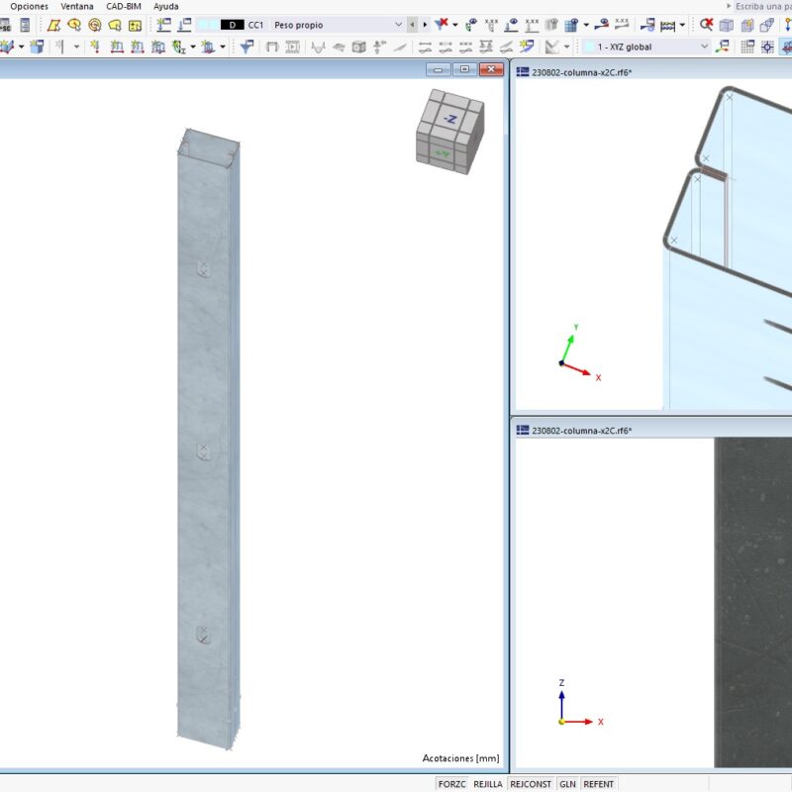This screenshot has width=792, height=792.
Task: Click the yellow freeform shape selection icon
Action: point(115,25)
